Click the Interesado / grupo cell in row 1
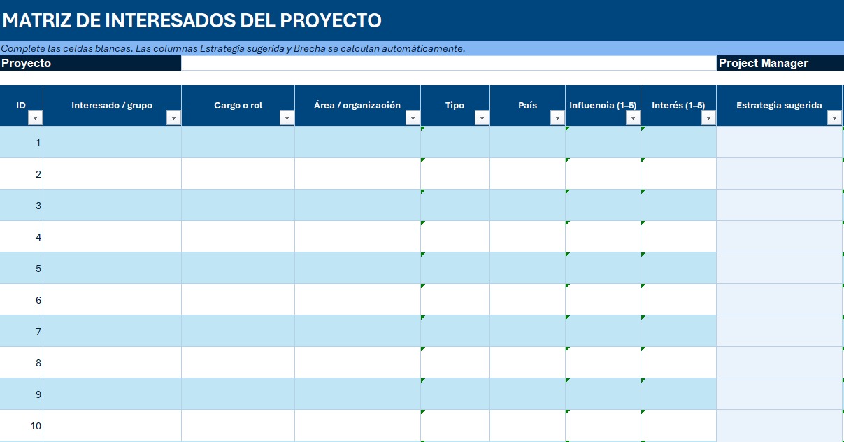 pyautogui.click(x=113, y=142)
